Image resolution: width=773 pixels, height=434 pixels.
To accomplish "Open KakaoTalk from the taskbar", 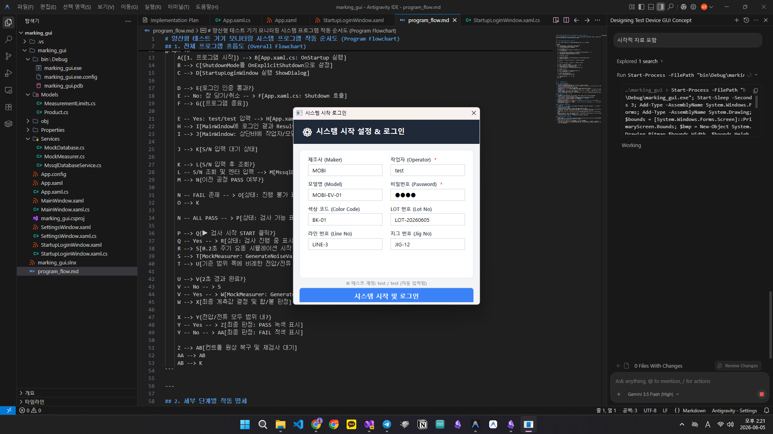I will pos(351,424).
